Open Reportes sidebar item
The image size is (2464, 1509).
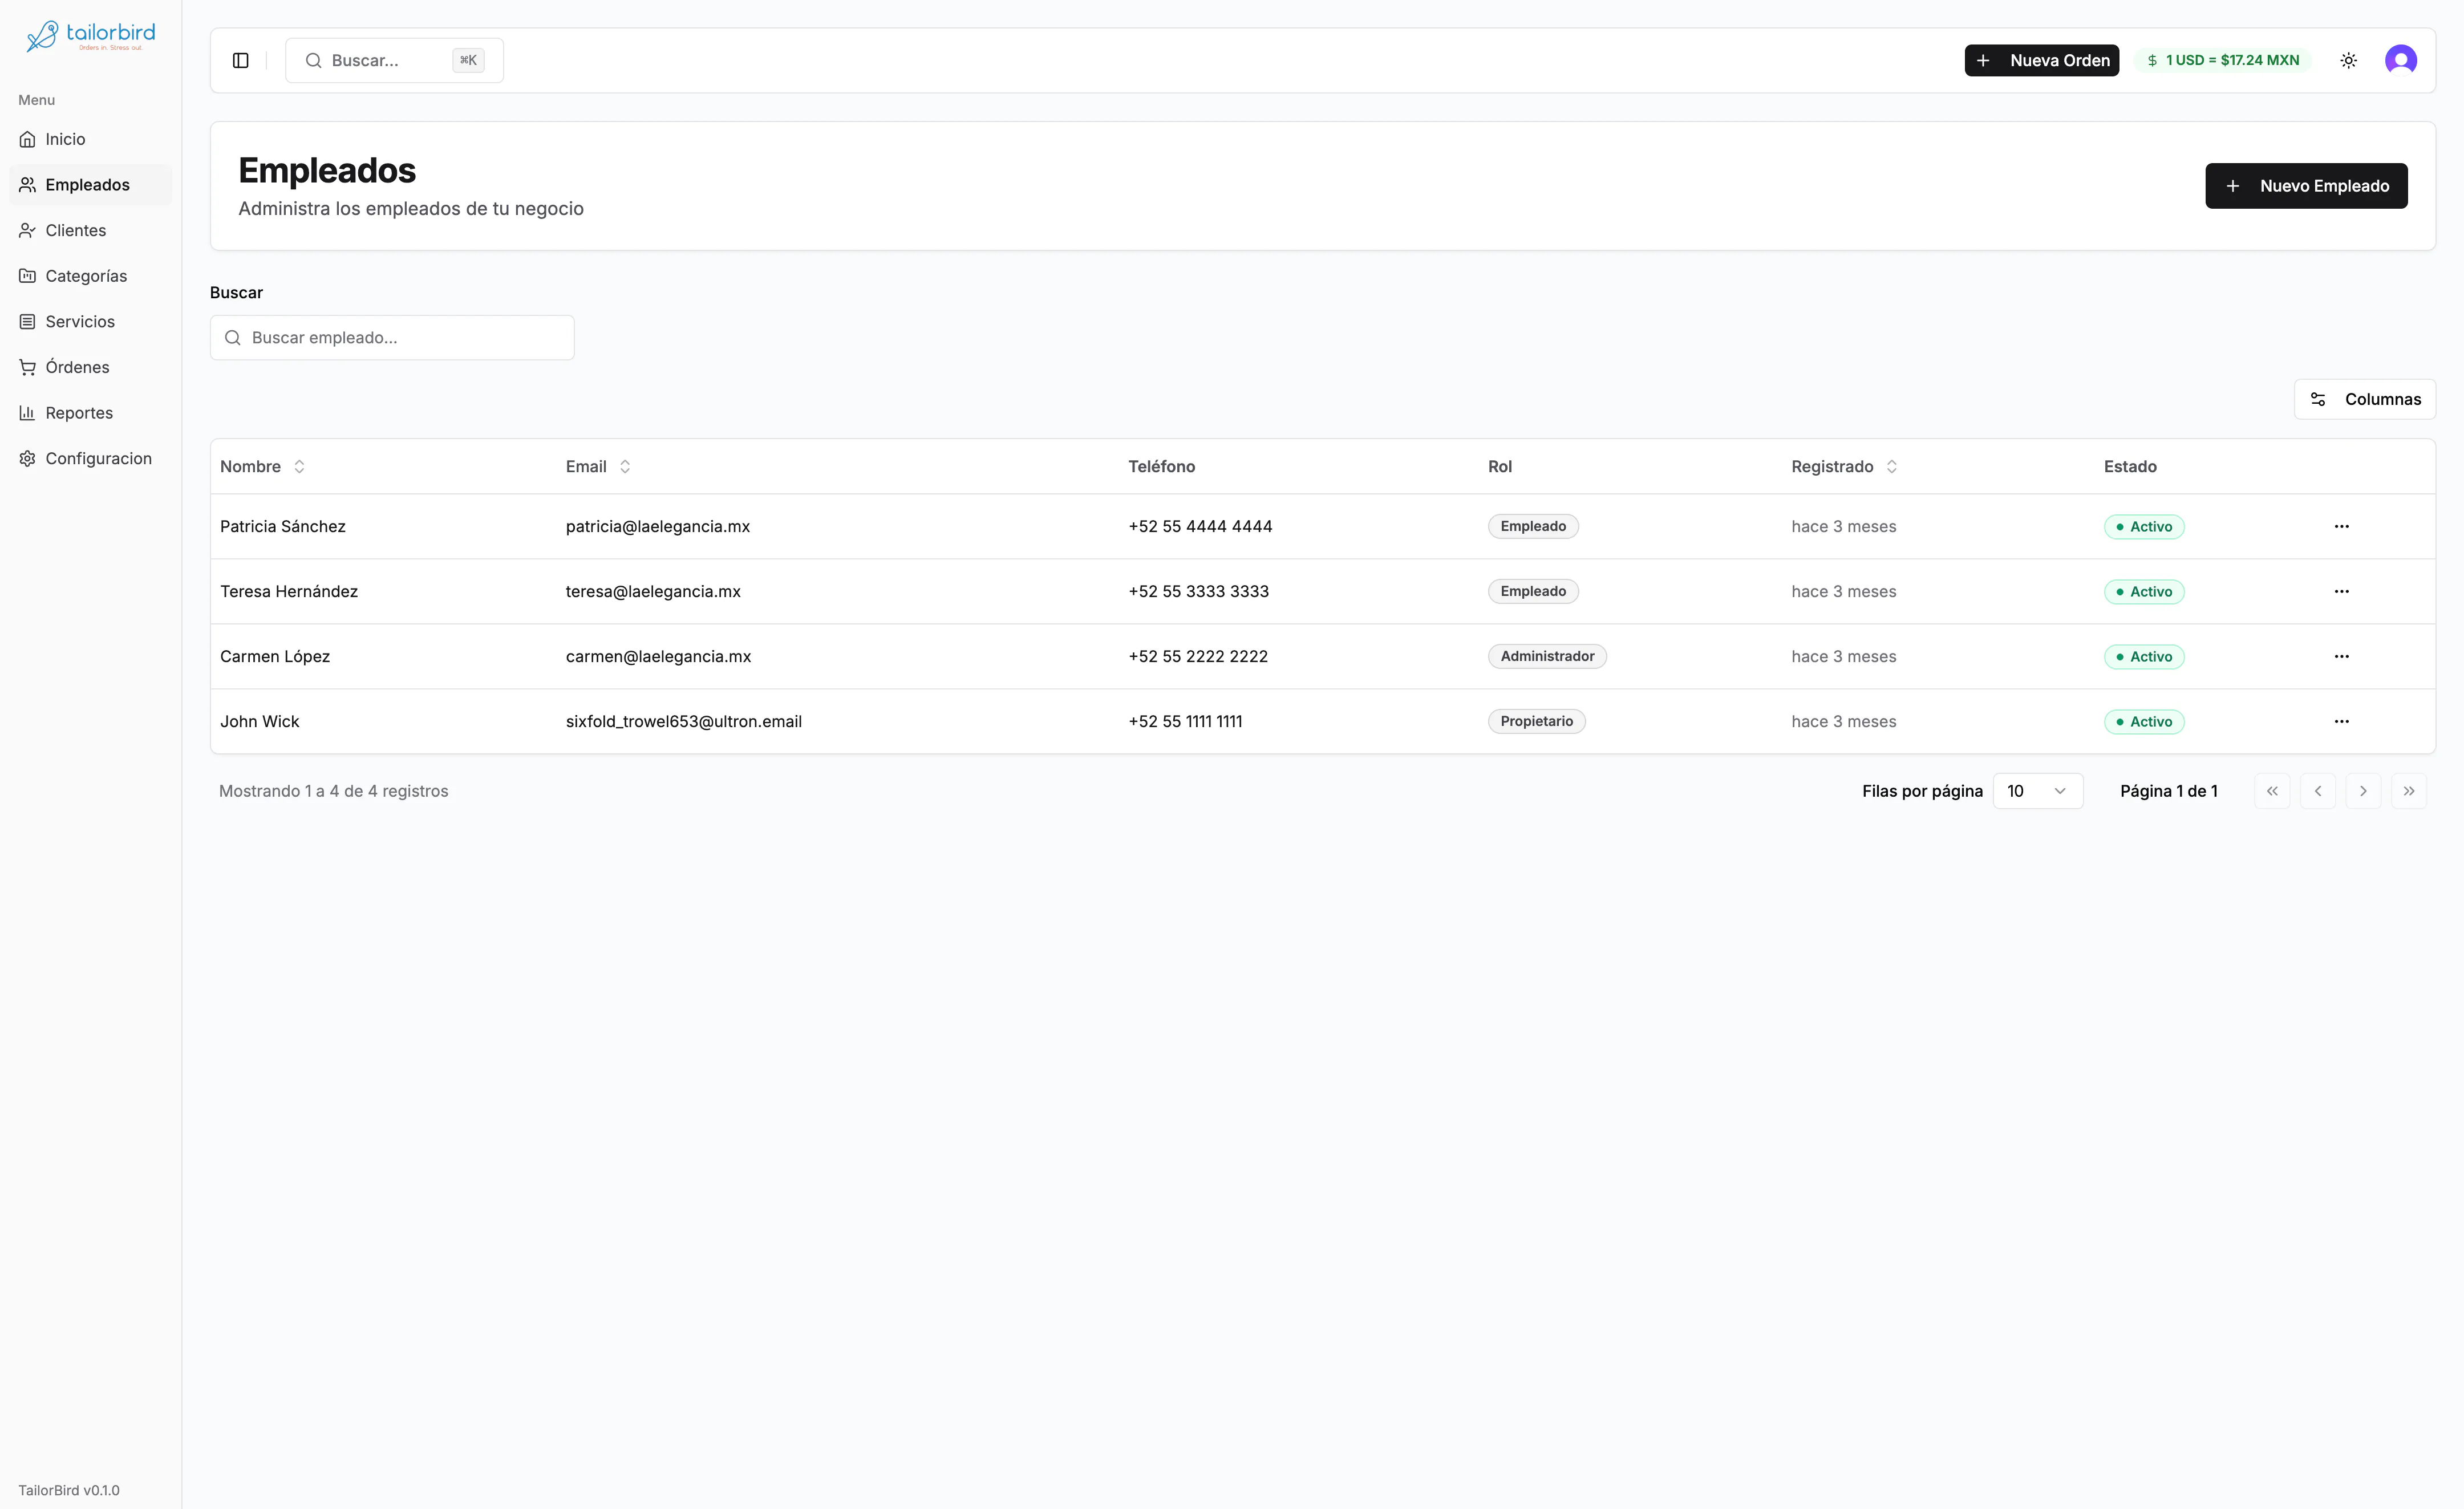90,413
